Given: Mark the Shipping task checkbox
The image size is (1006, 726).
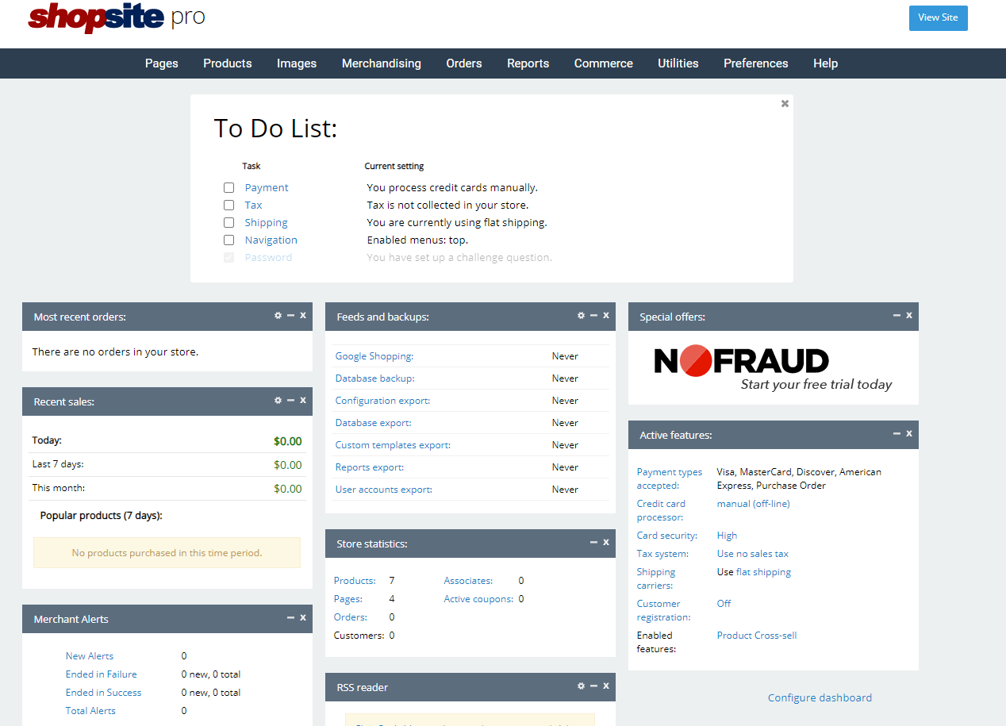Looking at the screenshot, I should click(228, 223).
